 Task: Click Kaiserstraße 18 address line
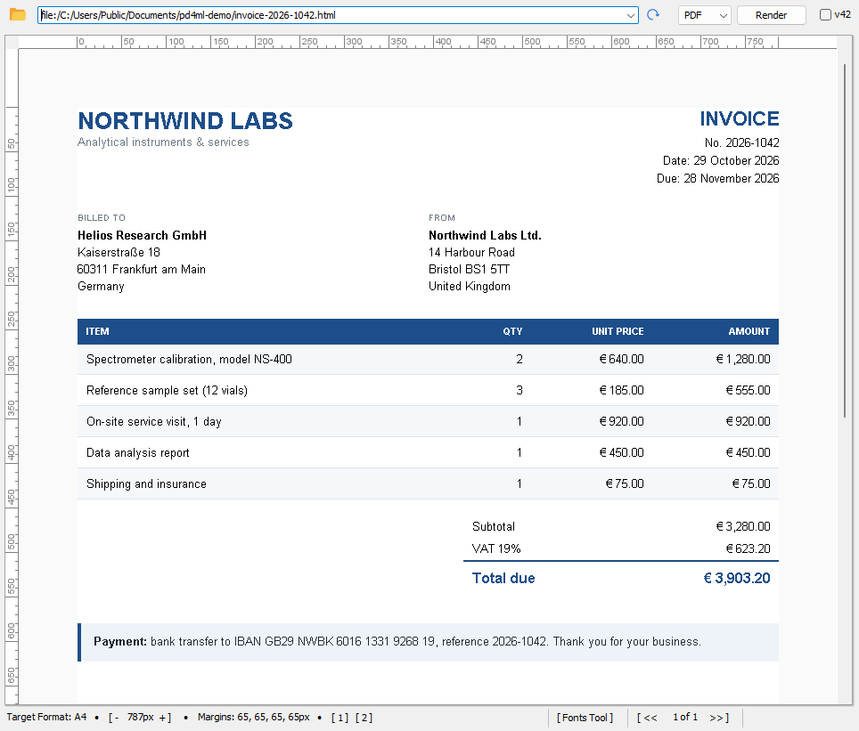119,253
